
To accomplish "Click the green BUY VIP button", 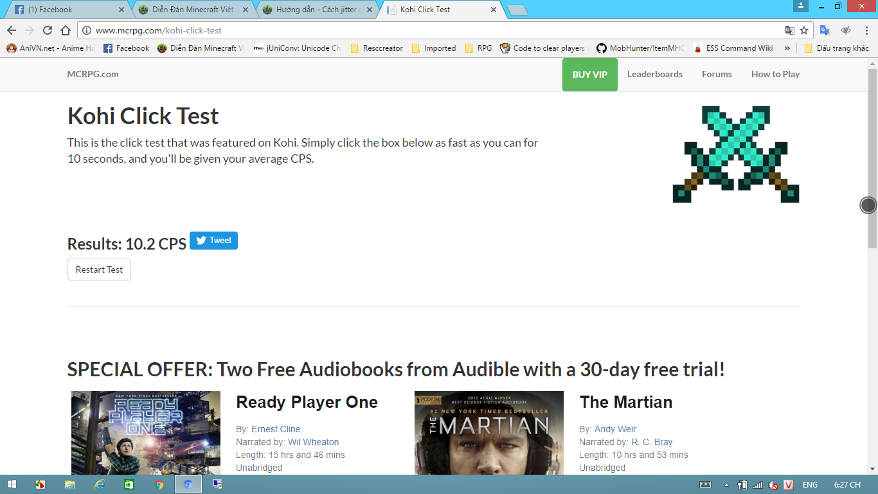I will point(590,75).
